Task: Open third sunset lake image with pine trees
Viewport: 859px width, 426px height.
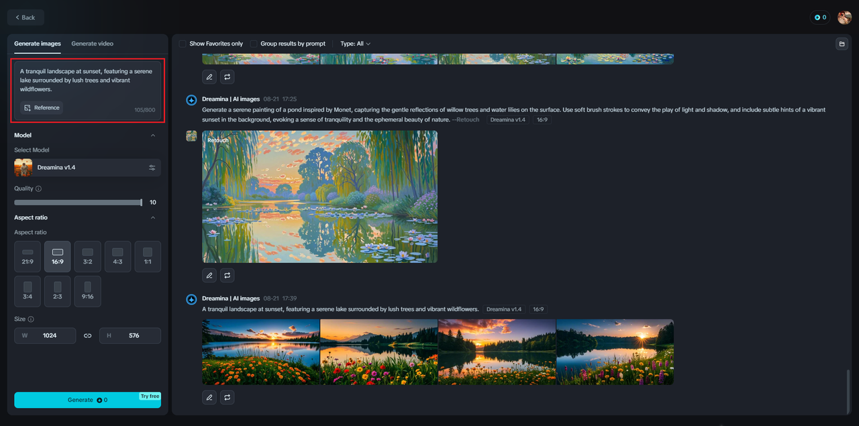Action: click(497, 352)
